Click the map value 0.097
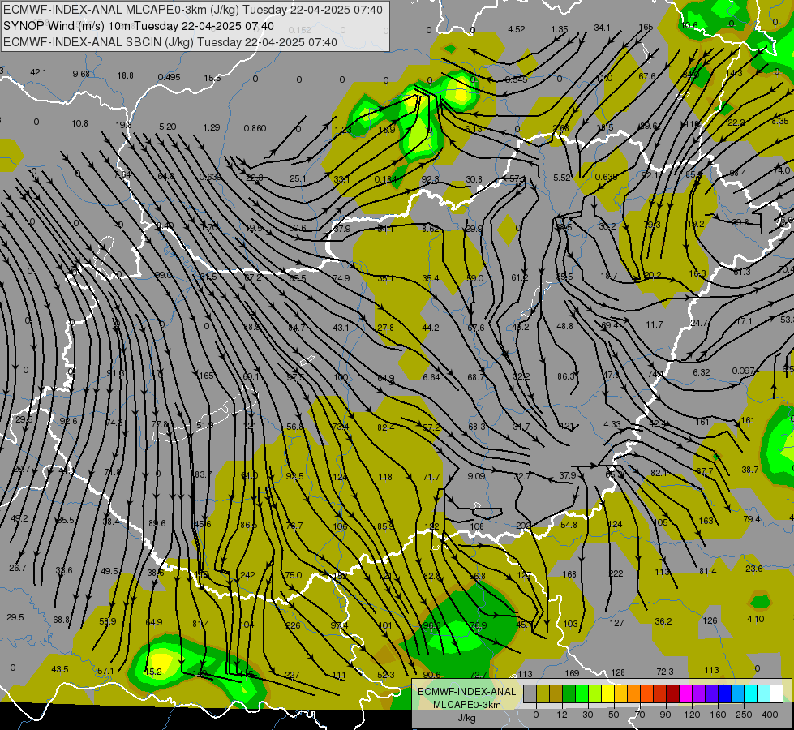 point(745,371)
